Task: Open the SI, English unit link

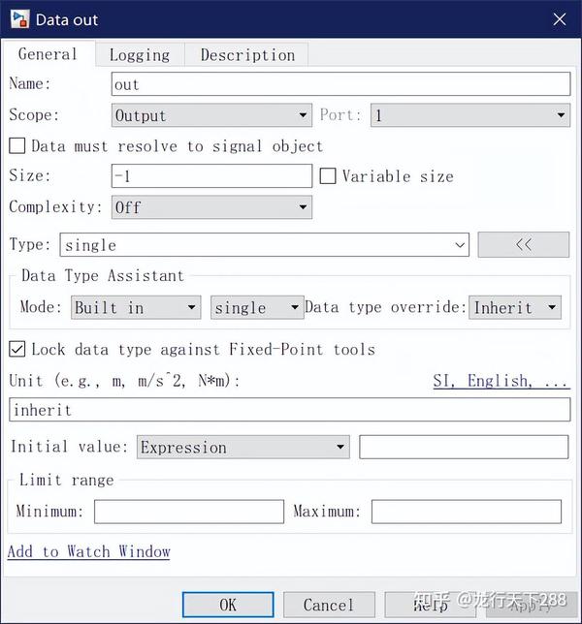Action: tap(501, 381)
